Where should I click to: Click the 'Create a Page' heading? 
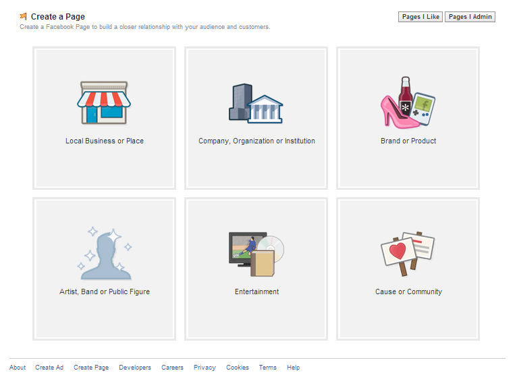coord(57,16)
